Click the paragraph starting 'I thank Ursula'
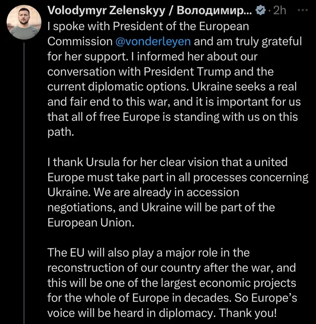The image size is (316, 324). [178, 192]
